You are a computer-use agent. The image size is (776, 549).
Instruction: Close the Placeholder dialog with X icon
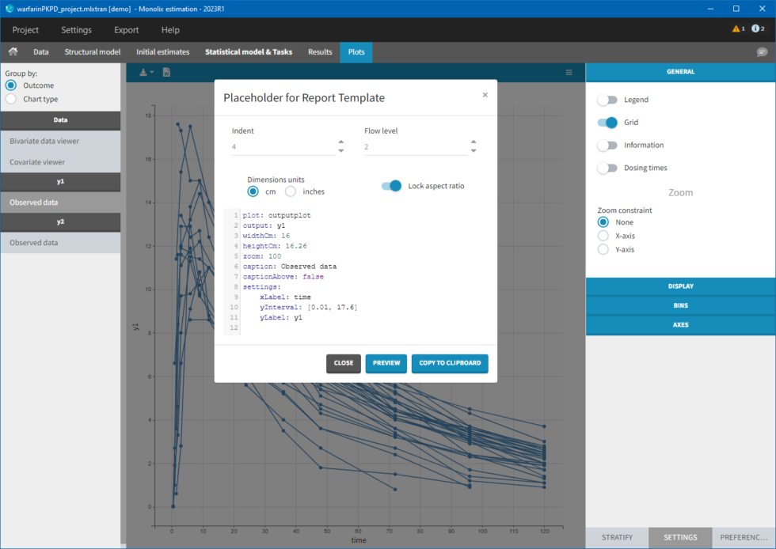pyautogui.click(x=485, y=94)
